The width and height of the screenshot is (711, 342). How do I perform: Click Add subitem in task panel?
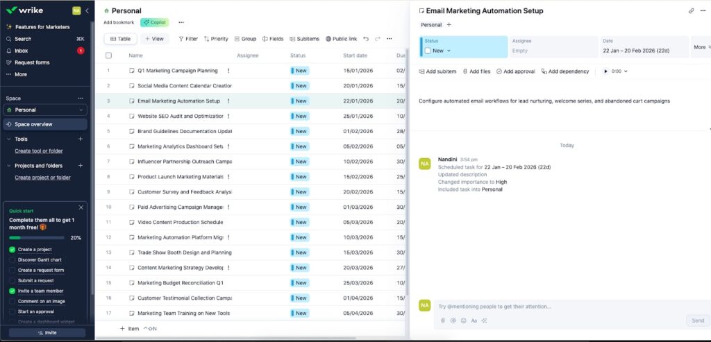pos(437,71)
